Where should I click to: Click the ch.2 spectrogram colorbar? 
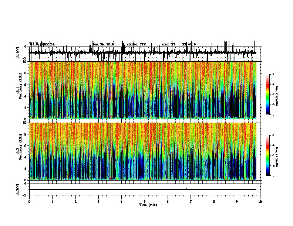coord(268,155)
